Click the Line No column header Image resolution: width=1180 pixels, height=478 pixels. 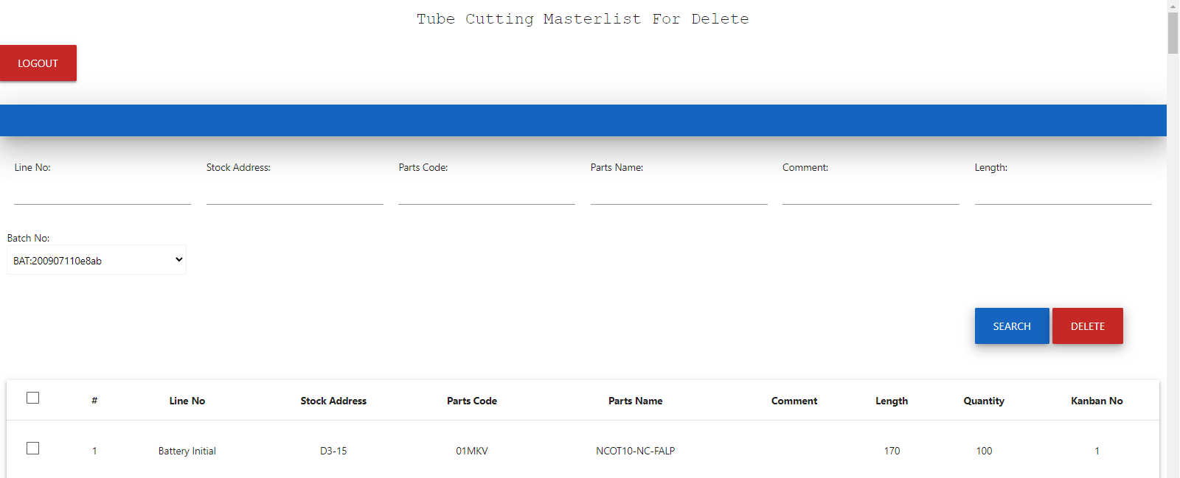187,401
